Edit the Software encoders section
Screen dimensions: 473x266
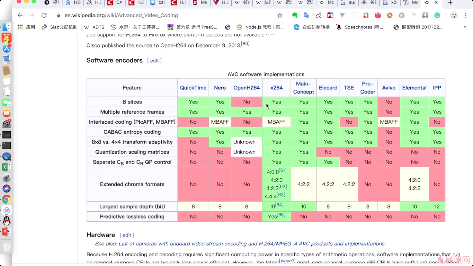tap(154, 61)
